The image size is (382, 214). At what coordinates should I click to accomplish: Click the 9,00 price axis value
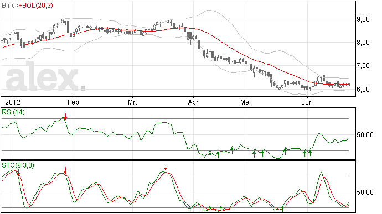tap(363, 19)
